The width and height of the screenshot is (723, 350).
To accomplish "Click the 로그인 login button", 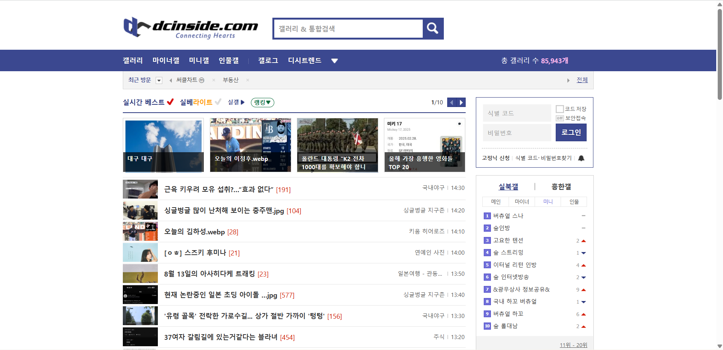I will click(x=571, y=132).
